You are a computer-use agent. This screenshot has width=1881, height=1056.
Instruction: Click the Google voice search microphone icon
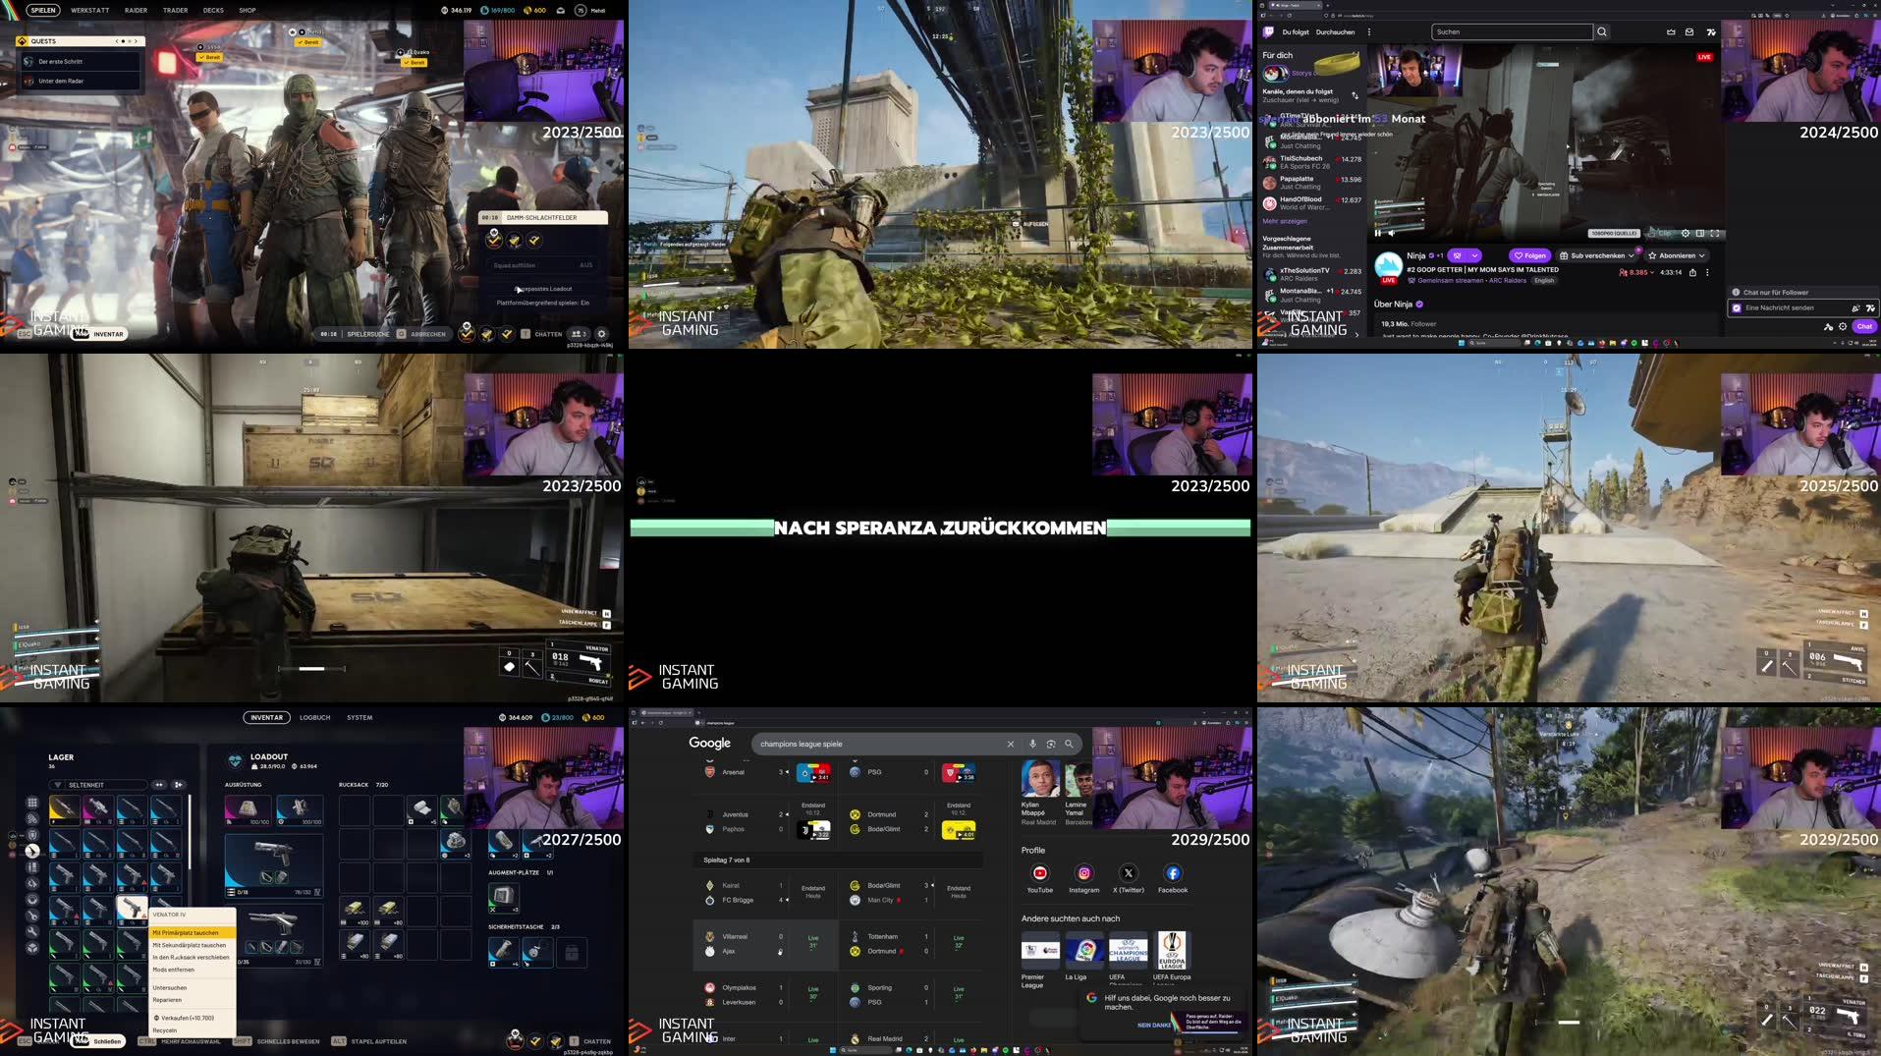(1032, 744)
